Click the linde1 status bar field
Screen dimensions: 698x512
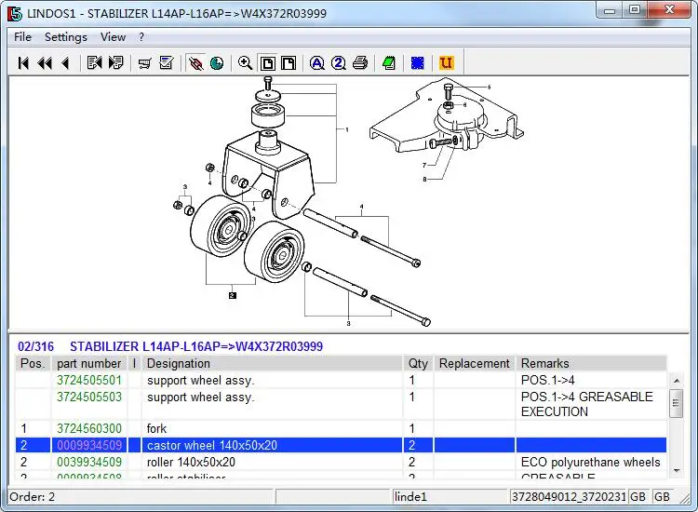tap(450, 496)
